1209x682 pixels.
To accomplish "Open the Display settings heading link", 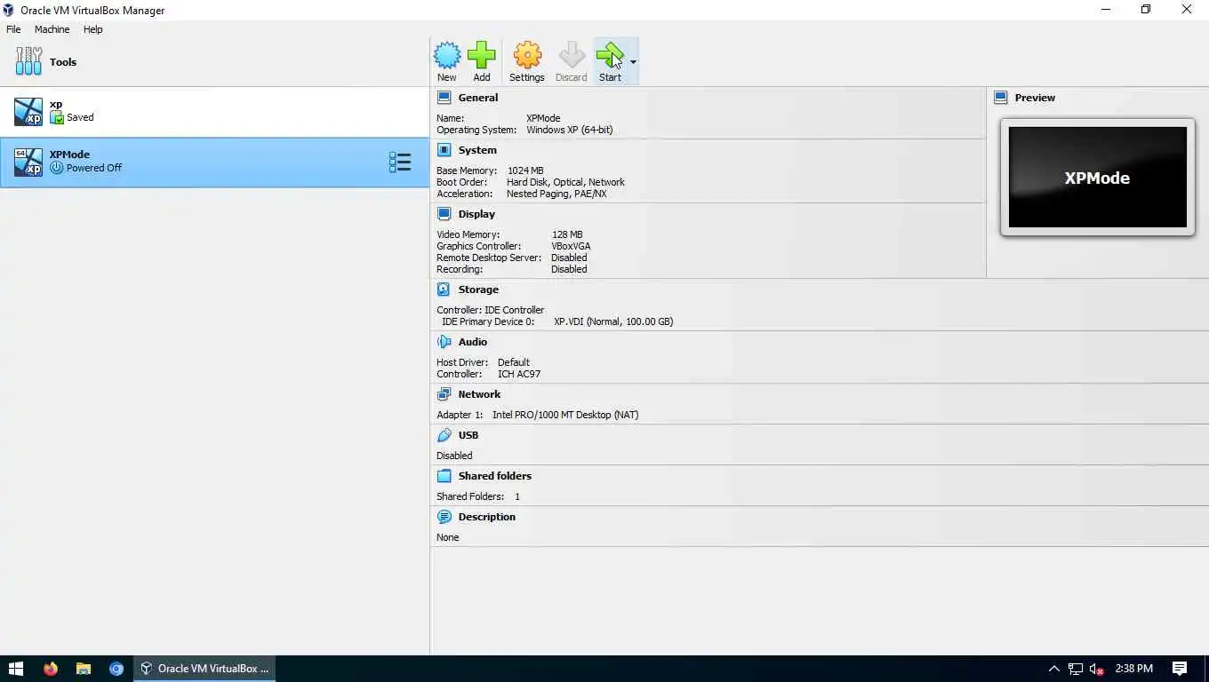I will (476, 214).
